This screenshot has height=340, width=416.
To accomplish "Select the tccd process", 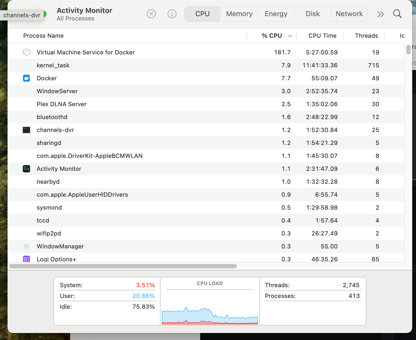I will click(43, 220).
